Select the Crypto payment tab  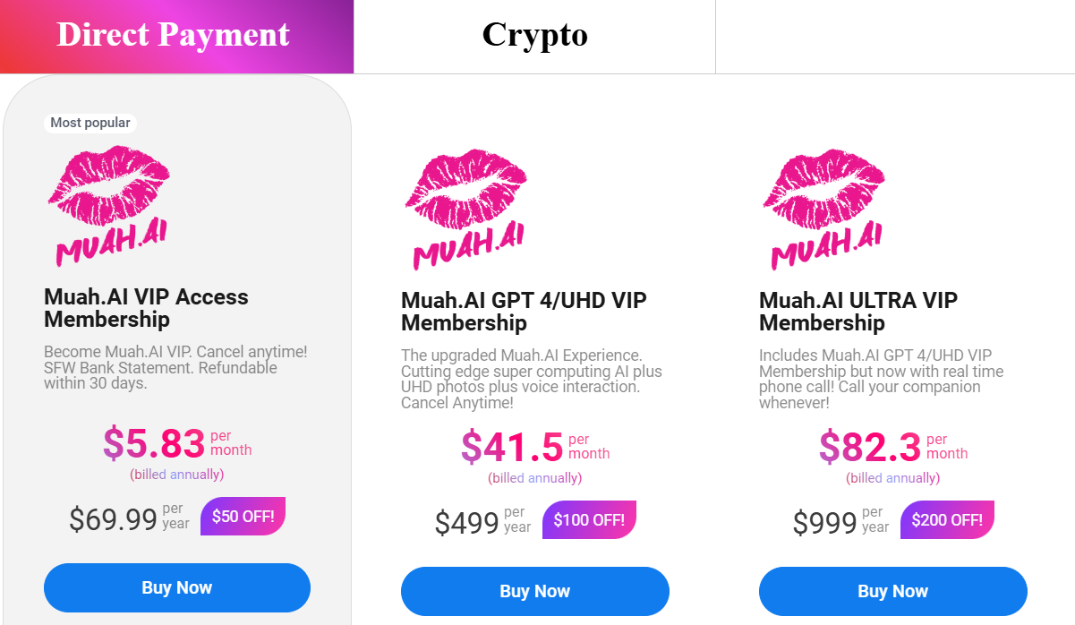pyautogui.click(x=534, y=37)
